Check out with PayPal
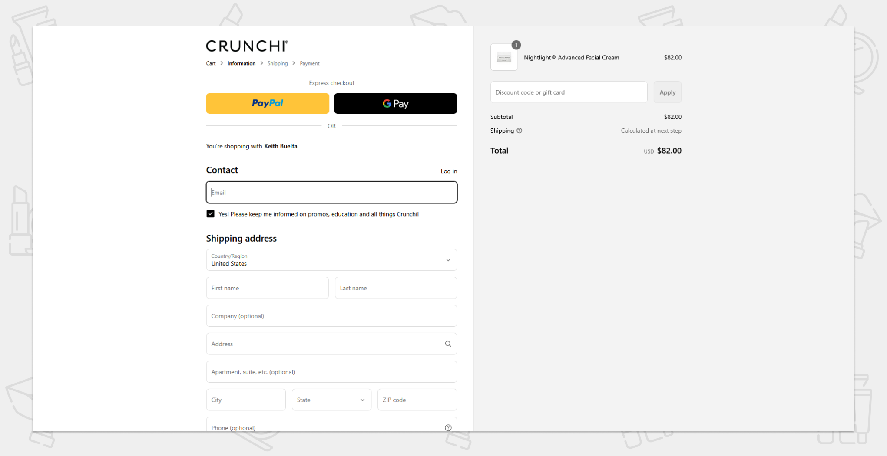The width and height of the screenshot is (887, 456). point(268,103)
